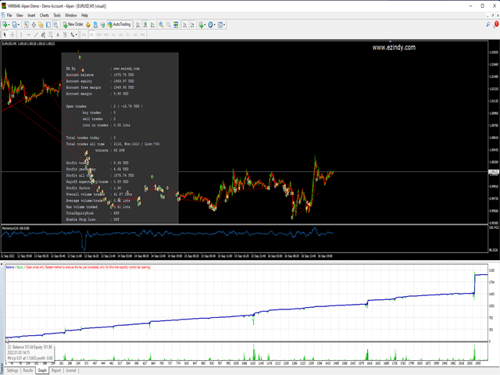Open the Tools menu

click(57, 16)
